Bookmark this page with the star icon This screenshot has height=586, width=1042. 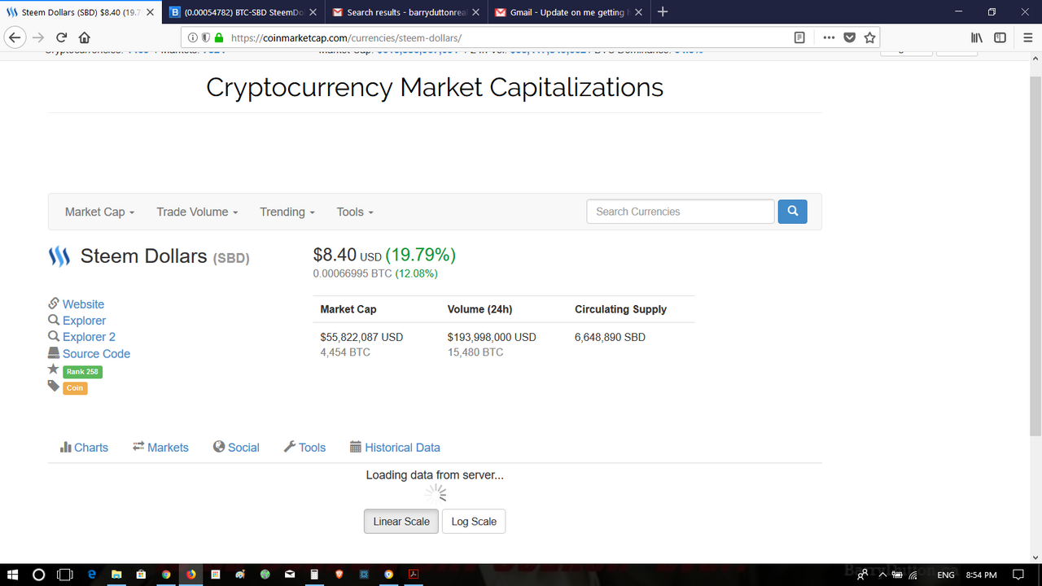(x=869, y=37)
